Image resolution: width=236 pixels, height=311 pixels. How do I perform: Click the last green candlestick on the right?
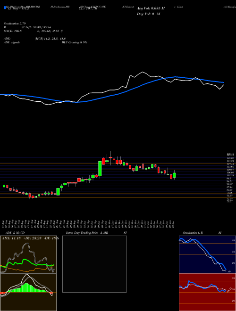(174, 175)
